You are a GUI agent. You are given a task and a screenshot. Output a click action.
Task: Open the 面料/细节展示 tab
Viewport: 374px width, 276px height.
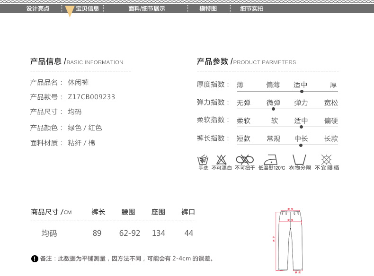pyautogui.click(x=147, y=9)
